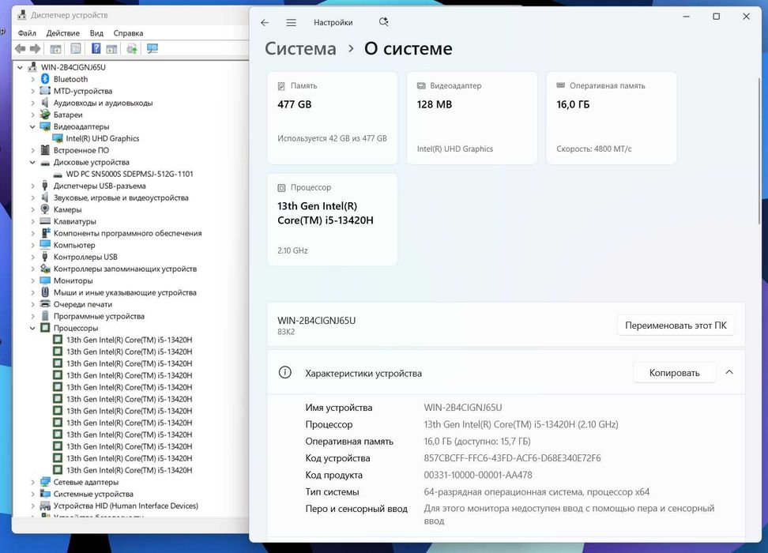Open the Settings hamburger navigation menu
This screenshot has width=768, height=553.
coord(292,23)
